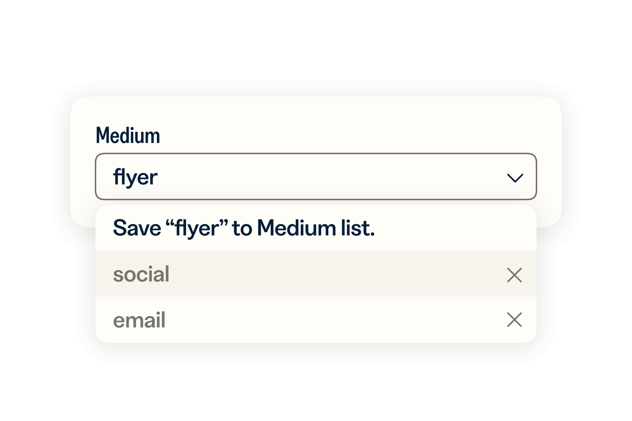Close the dropdown using the down chevron
Viewport: 632px width, 421px height.
point(515,178)
